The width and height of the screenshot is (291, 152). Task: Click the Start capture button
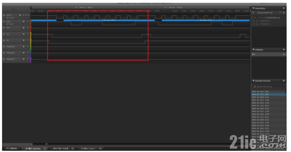coord(14,9)
